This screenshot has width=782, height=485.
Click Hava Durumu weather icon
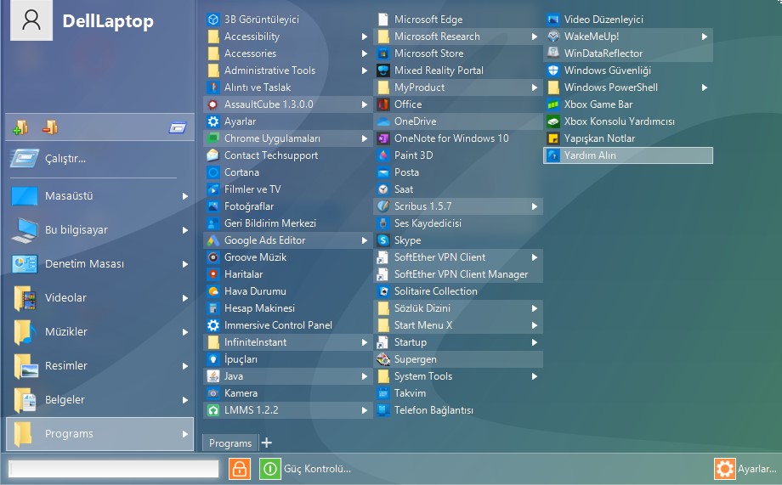(213, 291)
